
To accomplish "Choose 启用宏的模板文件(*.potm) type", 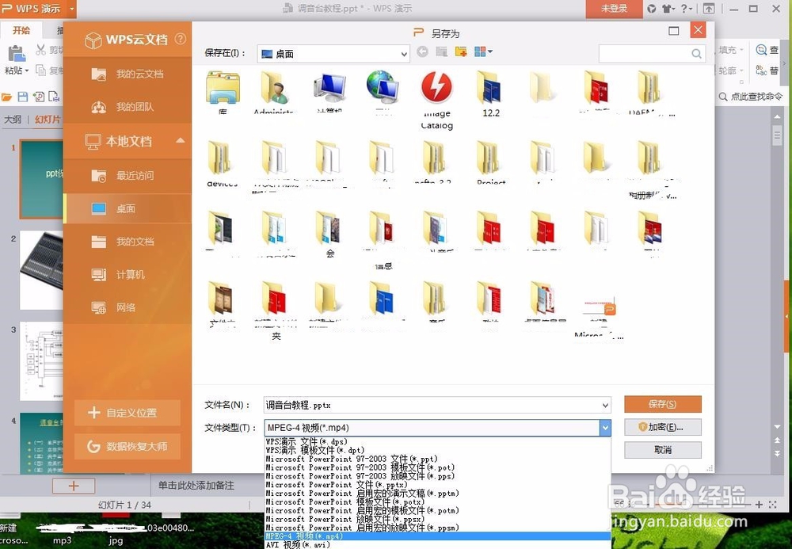I will 437,511.
